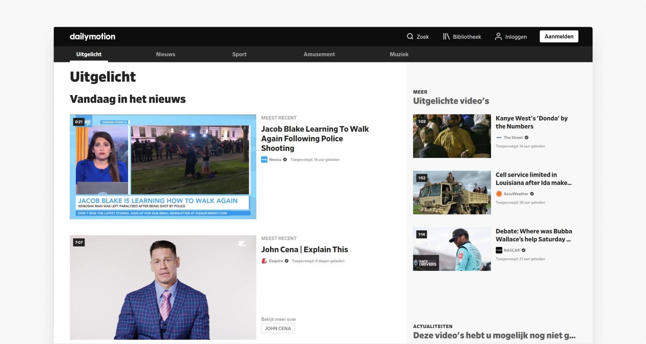Click 'Toegevoegd: 4 dagen geleden' text
646x344 pixels.
(x=318, y=261)
